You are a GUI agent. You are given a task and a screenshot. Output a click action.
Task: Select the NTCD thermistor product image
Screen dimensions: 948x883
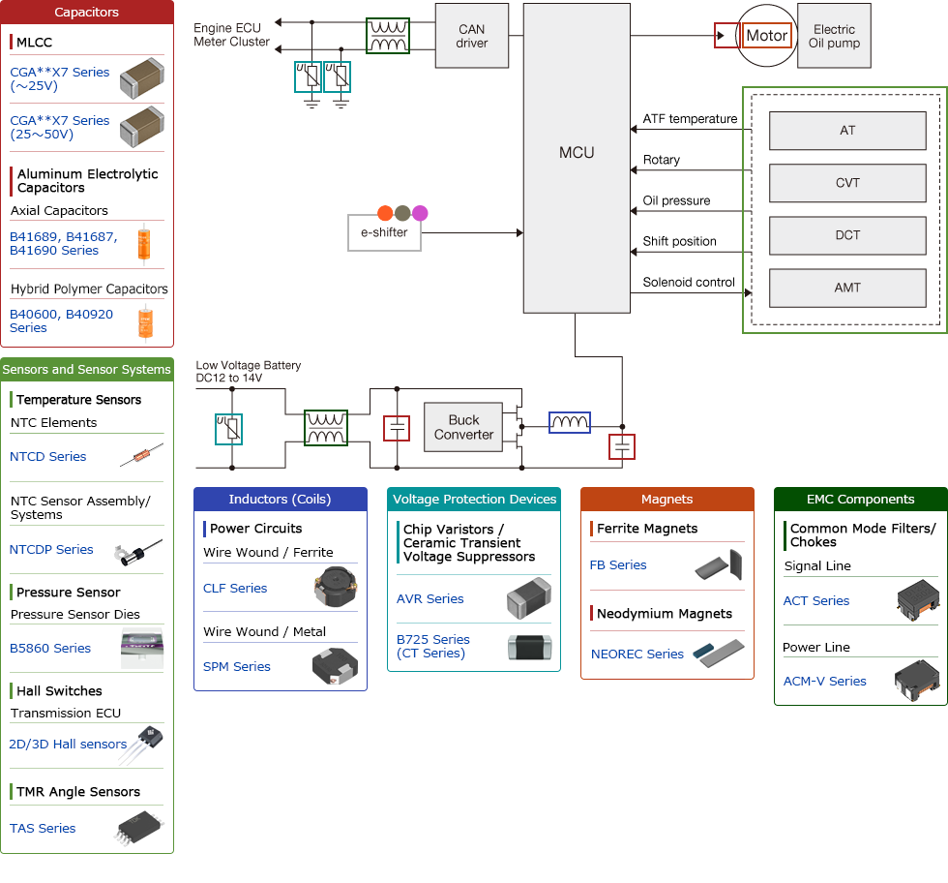pos(142,456)
